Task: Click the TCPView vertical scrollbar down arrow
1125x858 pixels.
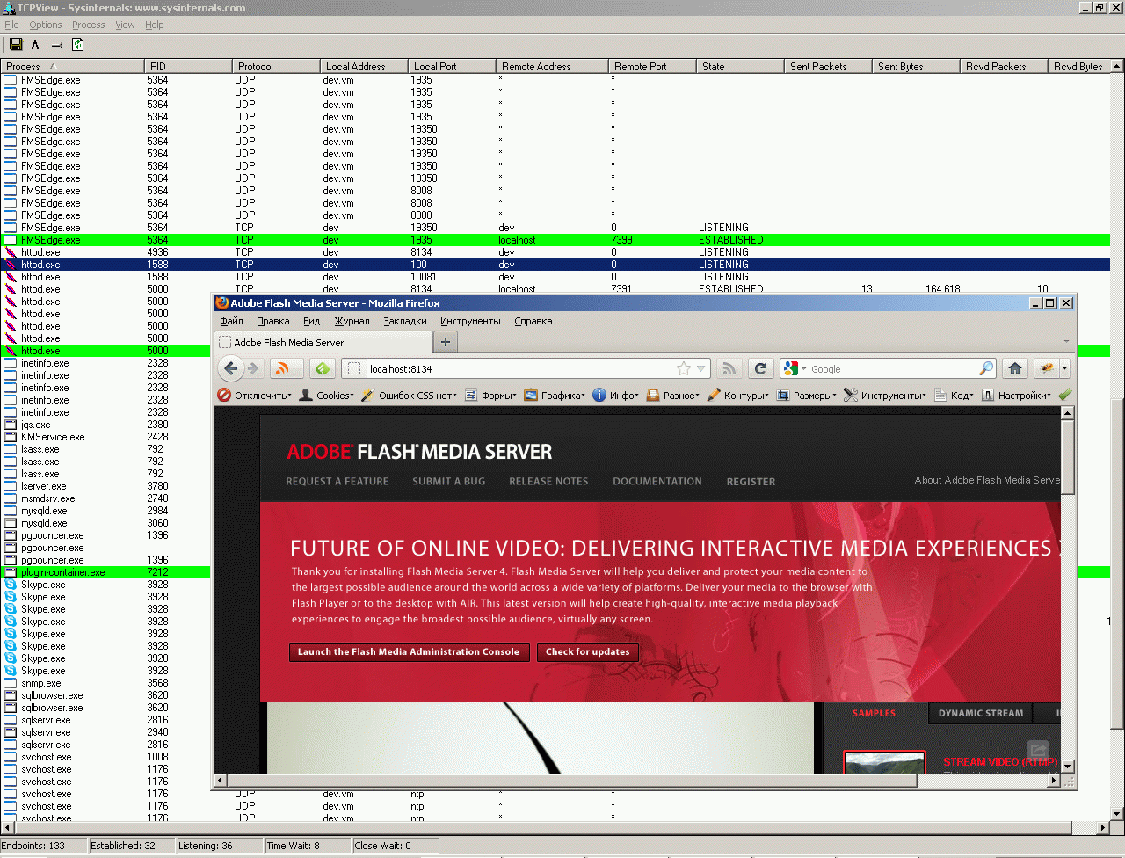Action: (1117, 814)
